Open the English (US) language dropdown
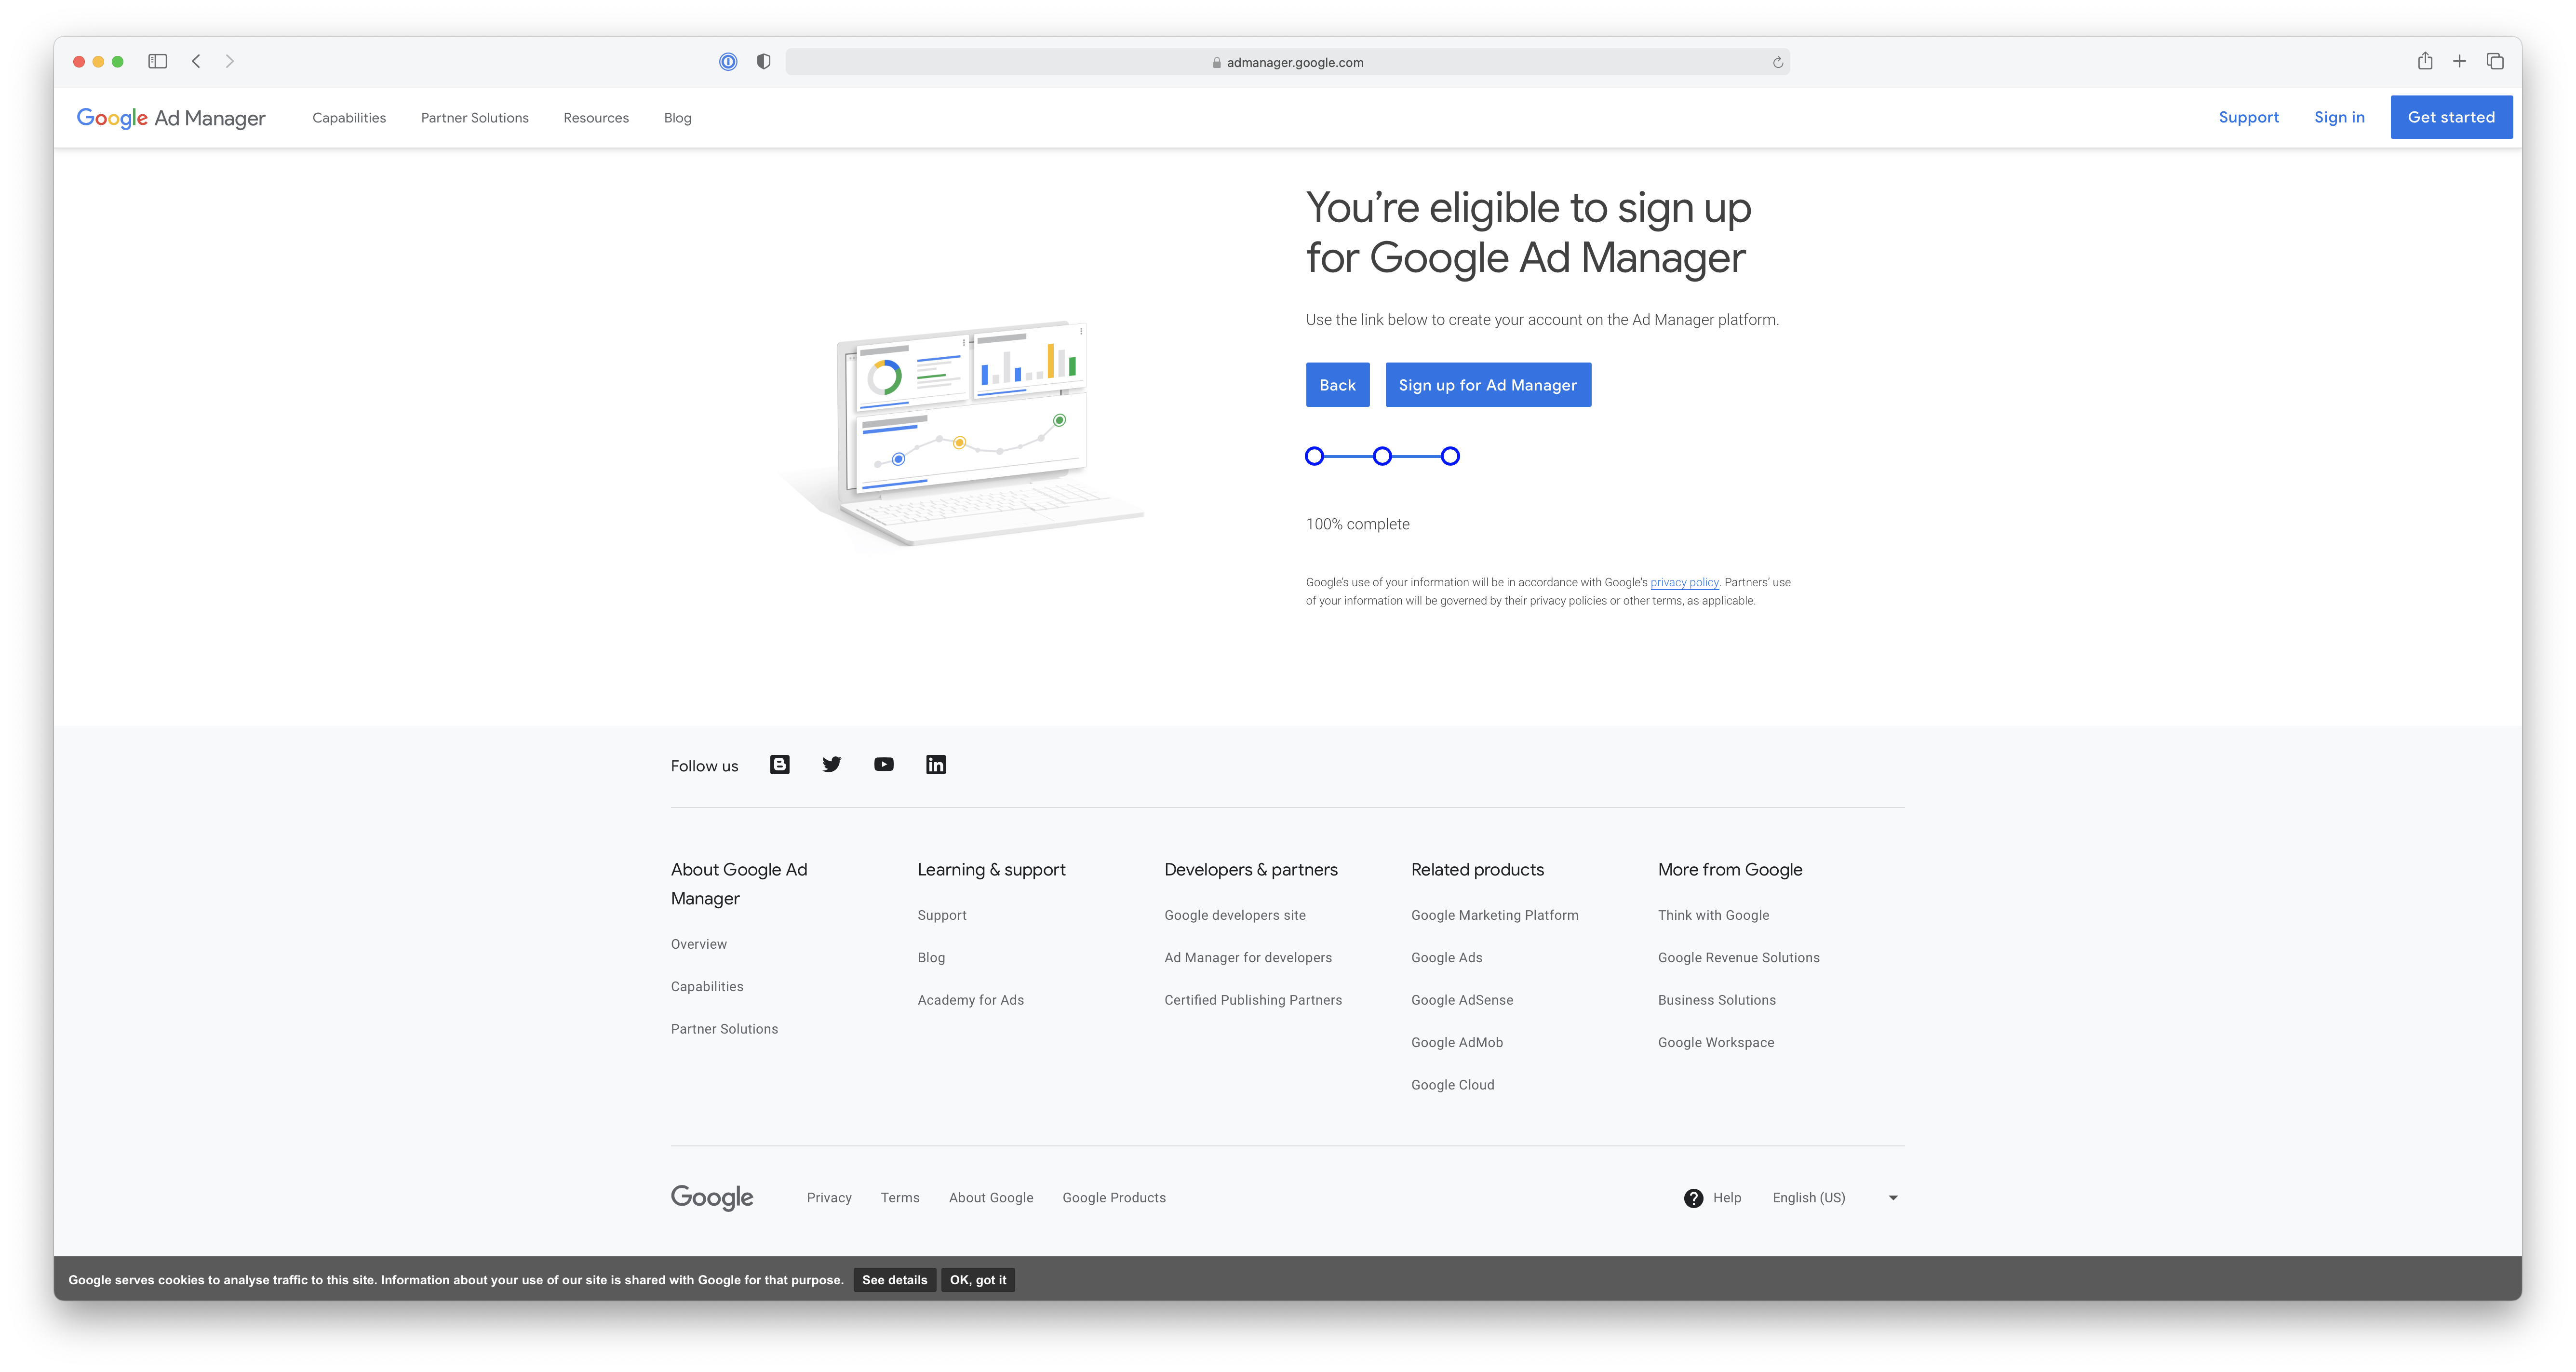Screen dimensions: 2576x1372 click(x=1834, y=1198)
